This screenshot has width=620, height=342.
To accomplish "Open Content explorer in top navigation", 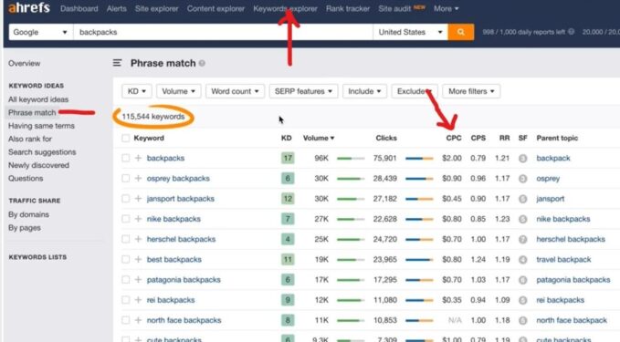I will [x=215, y=8].
